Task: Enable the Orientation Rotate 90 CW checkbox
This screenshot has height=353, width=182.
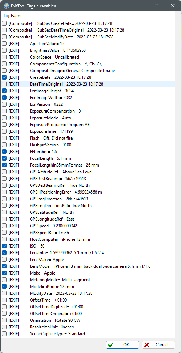Action: (x=5, y=320)
